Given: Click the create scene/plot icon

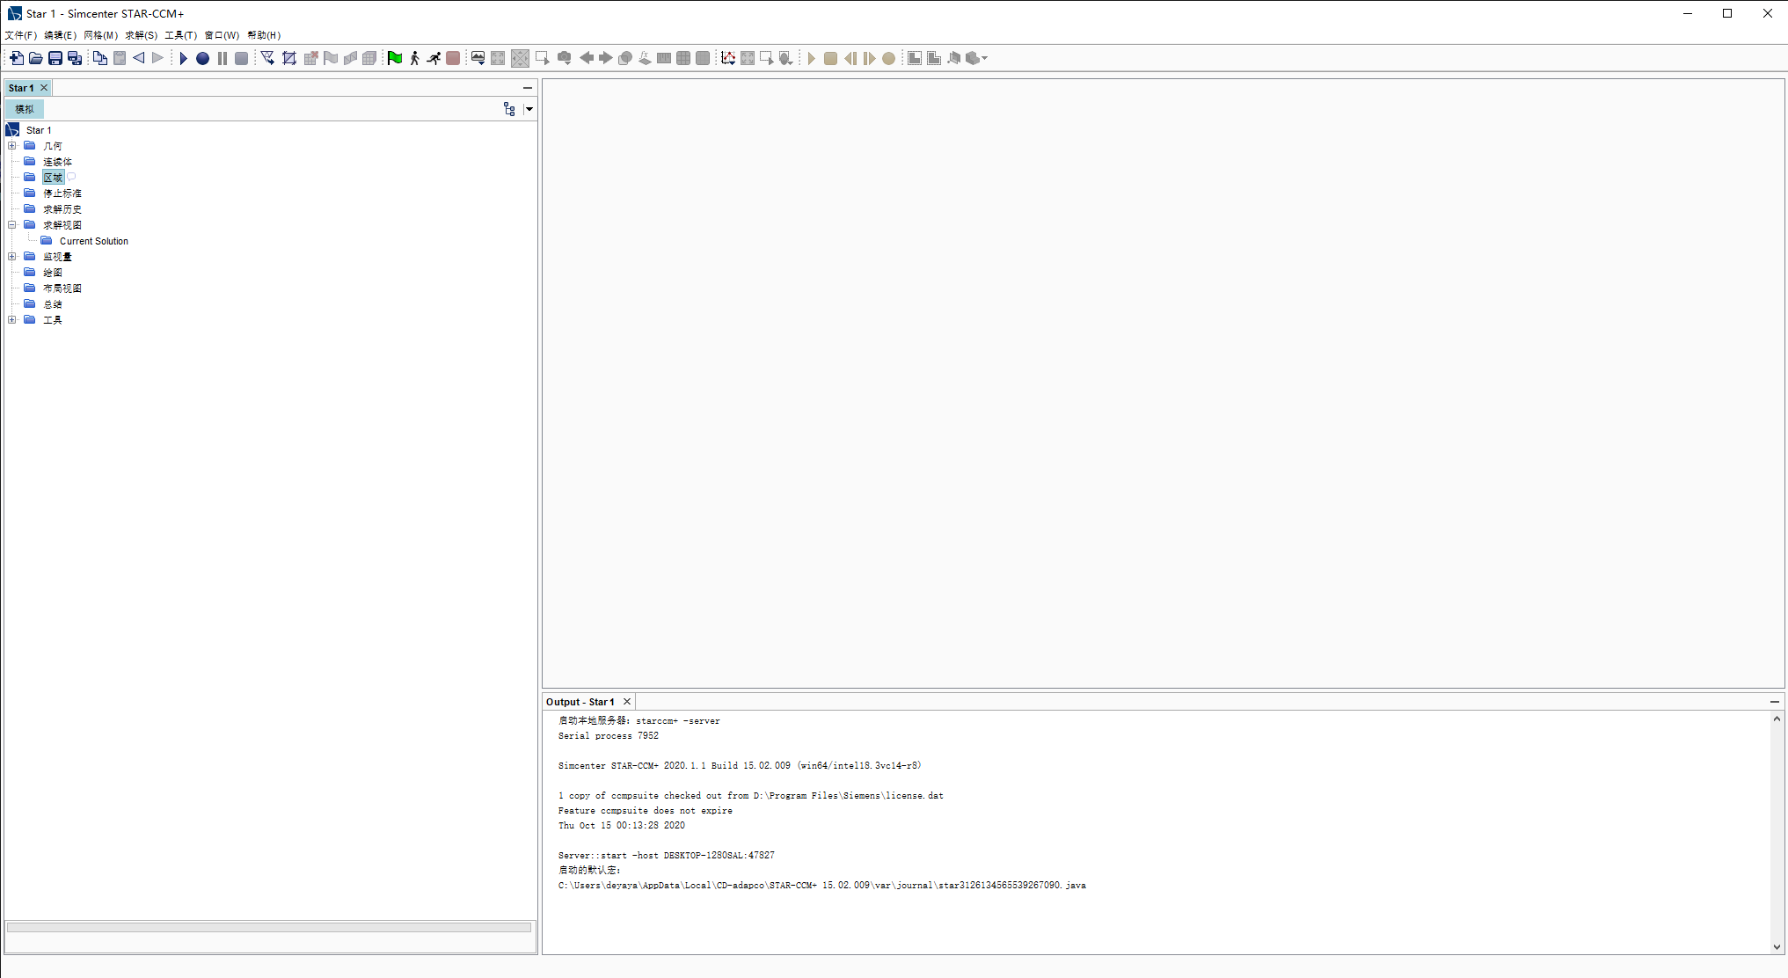Looking at the screenshot, I should pos(478,58).
